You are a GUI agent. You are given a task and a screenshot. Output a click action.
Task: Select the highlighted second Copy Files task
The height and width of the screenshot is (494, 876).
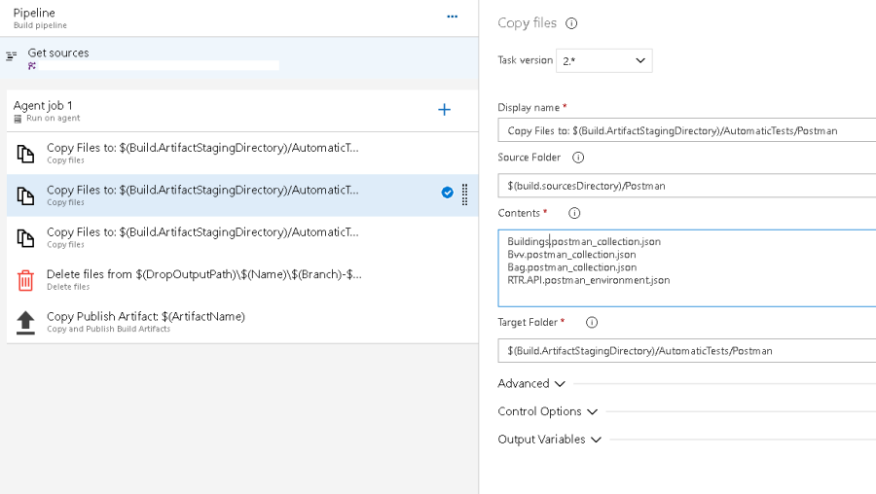242,195
